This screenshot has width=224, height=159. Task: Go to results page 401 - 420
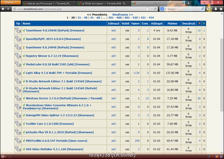click(131, 18)
